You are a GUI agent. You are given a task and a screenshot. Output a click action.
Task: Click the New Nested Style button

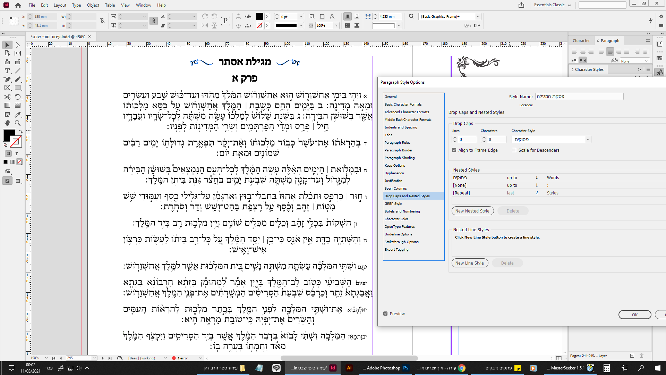coord(472,211)
